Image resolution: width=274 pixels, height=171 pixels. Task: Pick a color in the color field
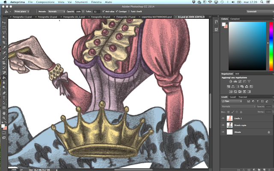tap(247, 46)
